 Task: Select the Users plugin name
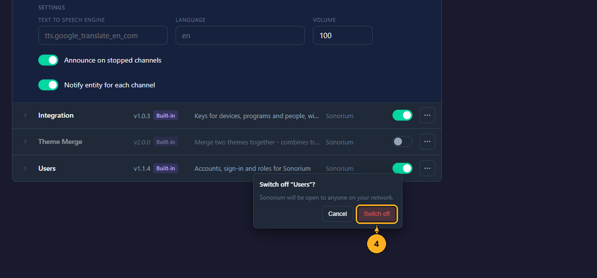[x=47, y=168]
